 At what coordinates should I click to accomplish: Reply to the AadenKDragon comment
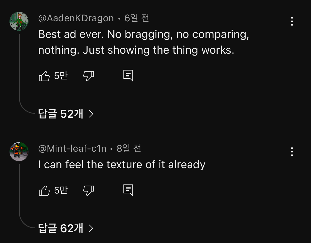[128, 76]
